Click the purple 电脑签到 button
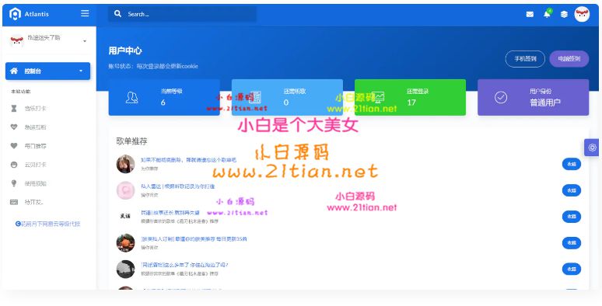Screen dimensions: 602x306 click(569, 59)
